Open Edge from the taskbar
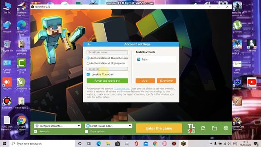Image resolution: width=261 pixels, height=147 pixels. click(x=99, y=143)
